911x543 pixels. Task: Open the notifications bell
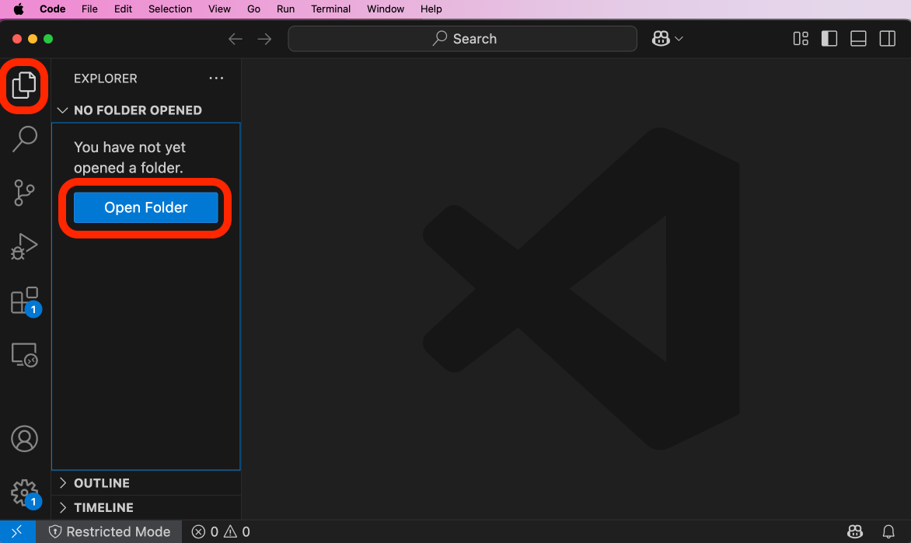[888, 531]
